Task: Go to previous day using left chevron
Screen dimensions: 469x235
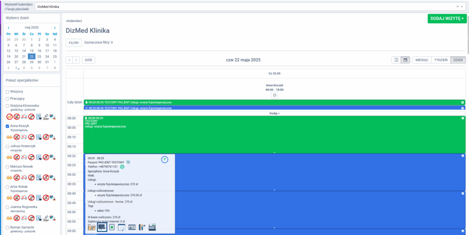Action: tap(69, 60)
